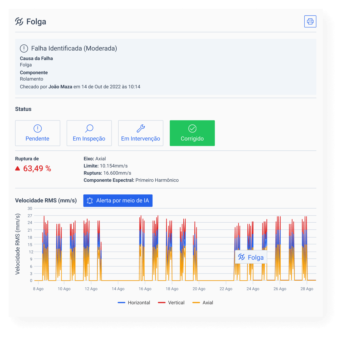
Task: Click the print icon button
Action: click(x=310, y=21)
